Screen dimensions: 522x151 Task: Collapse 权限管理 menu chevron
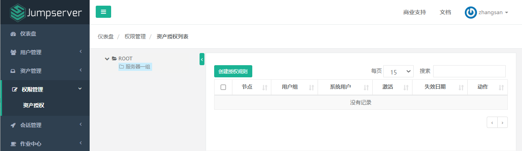pos(80,89)
